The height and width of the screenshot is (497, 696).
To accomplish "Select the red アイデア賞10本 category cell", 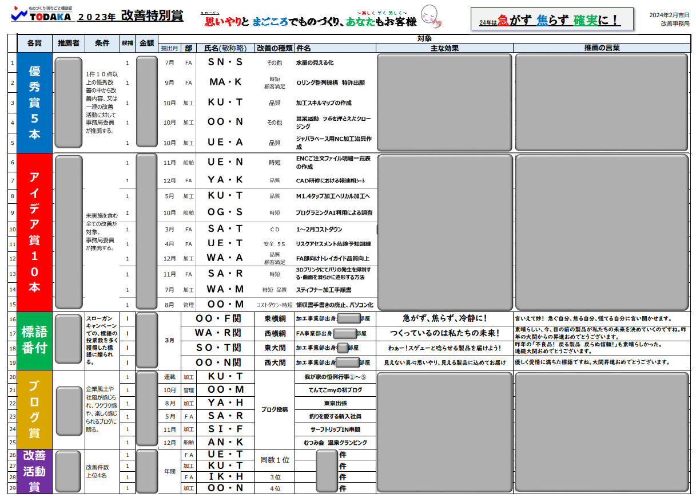I will (x=34, y=232).
